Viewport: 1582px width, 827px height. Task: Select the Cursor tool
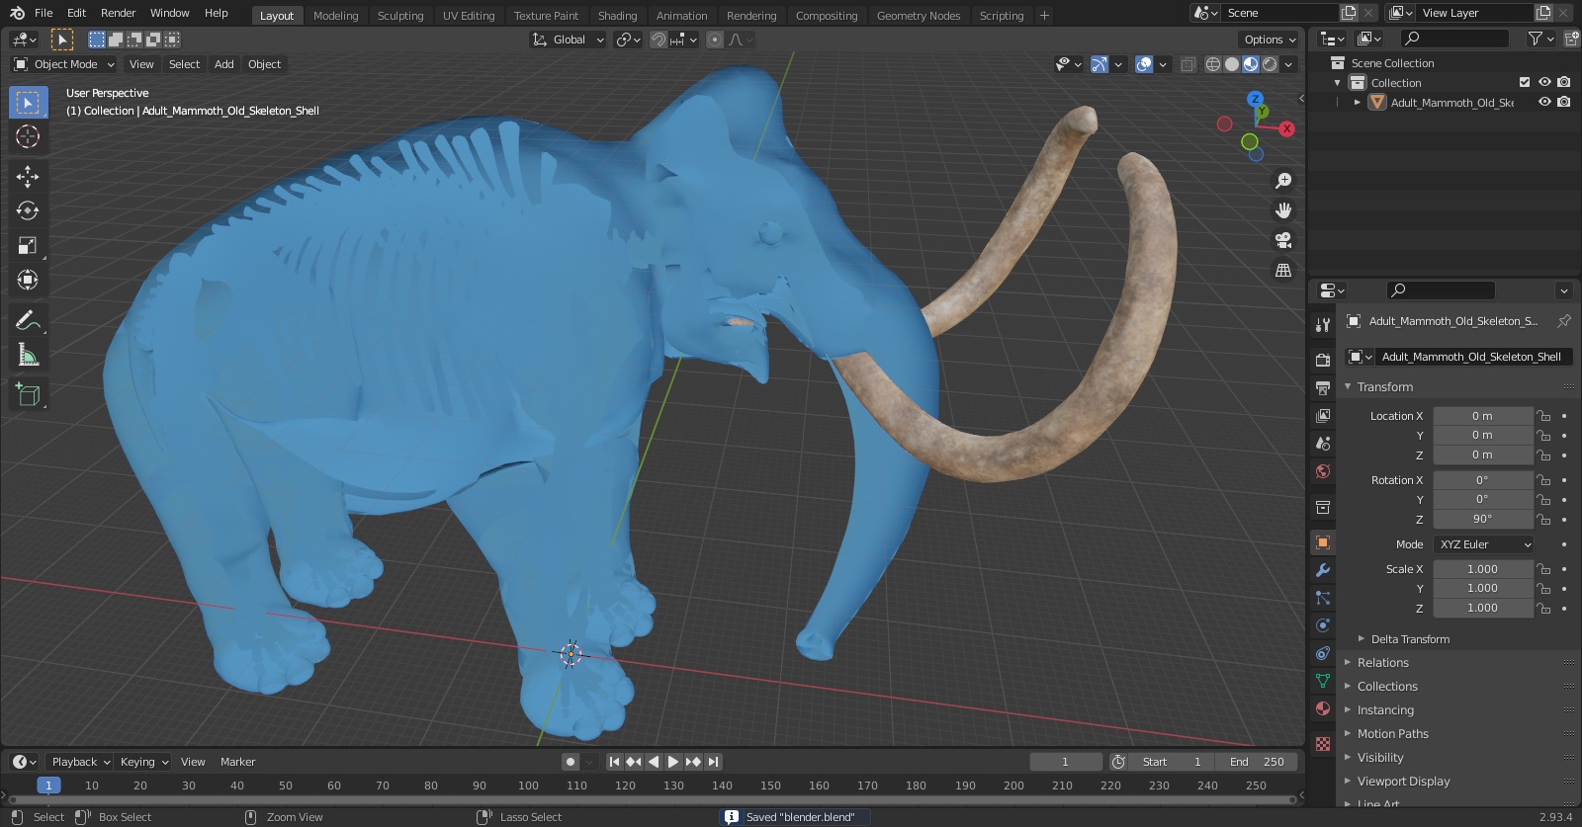(28, 136)
